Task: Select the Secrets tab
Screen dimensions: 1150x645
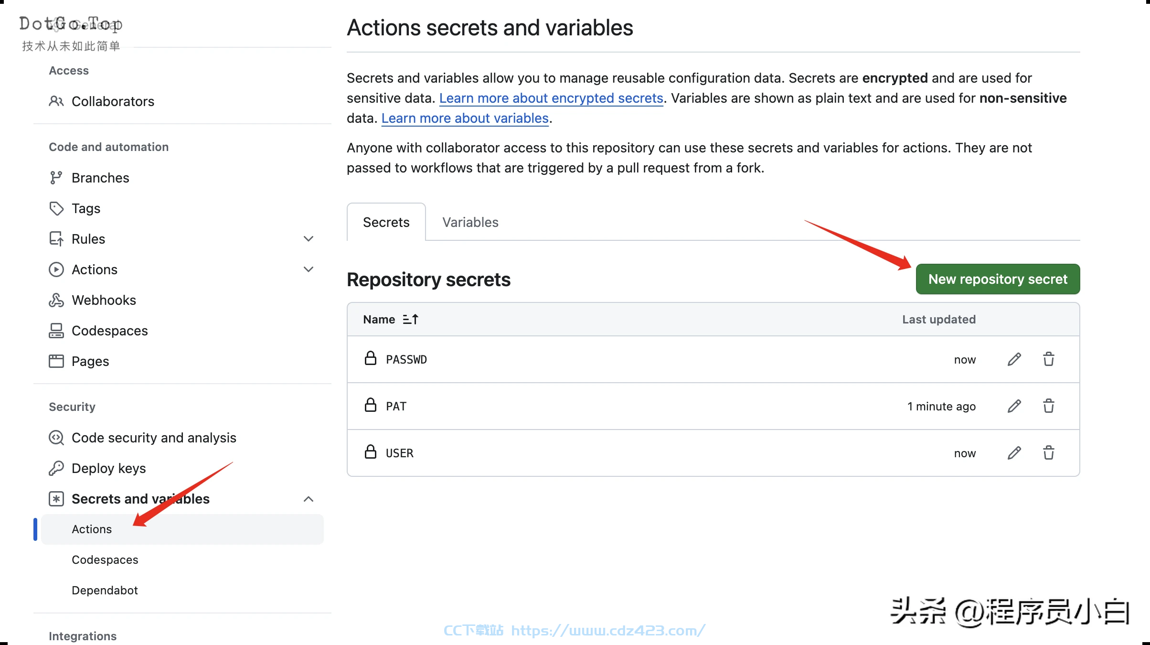Action: coord(386,222)
